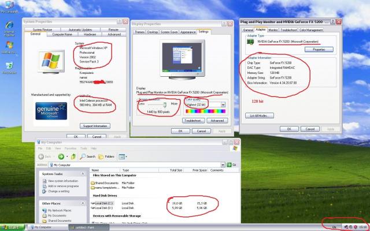Click Advanced button in Display Properties
370x231 pixels.
pyautogui.click(x=217, y=121)
